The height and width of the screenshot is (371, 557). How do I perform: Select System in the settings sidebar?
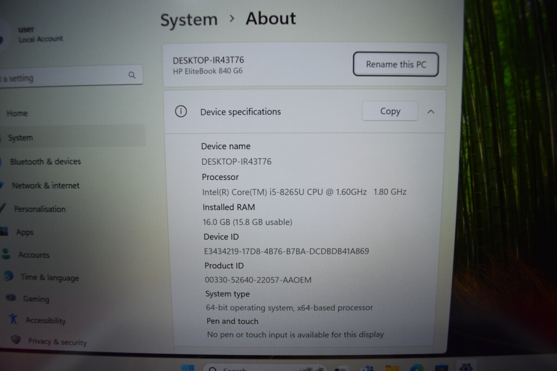coord(72,138)
